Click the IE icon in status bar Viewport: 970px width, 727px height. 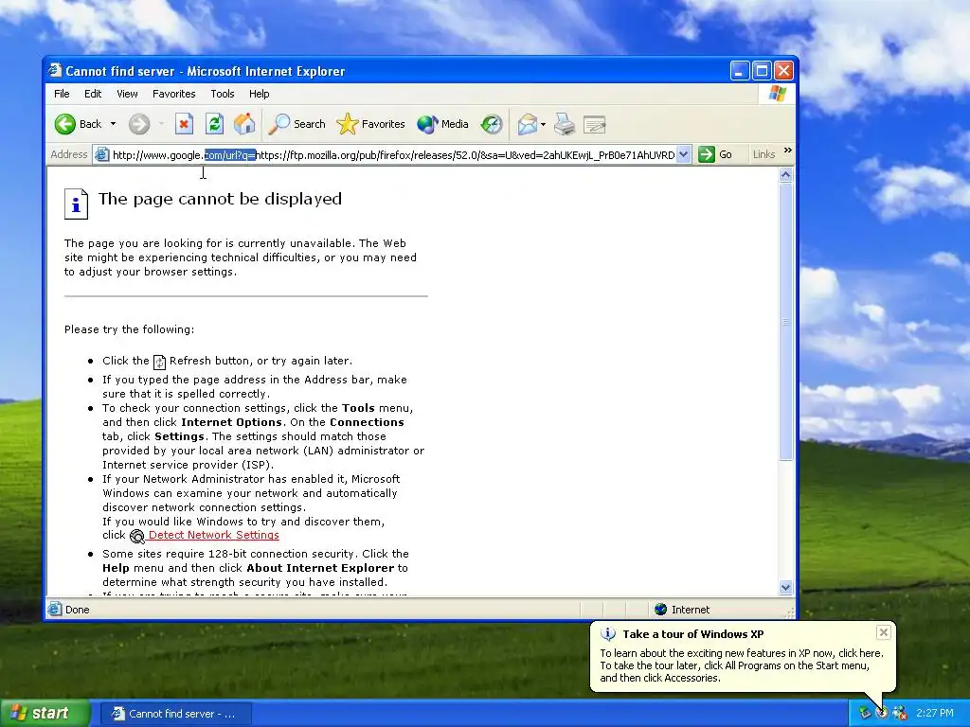tap(55, 609)
